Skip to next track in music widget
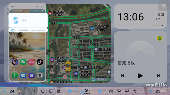 tap(158, 76)
